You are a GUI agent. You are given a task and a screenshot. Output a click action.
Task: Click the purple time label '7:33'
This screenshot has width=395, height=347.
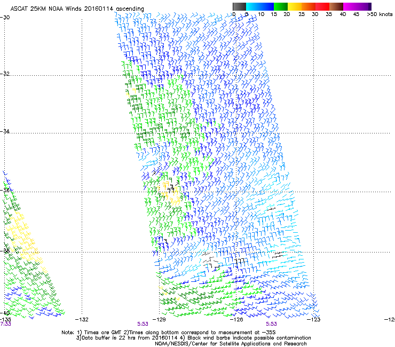(x=5, y=324)
